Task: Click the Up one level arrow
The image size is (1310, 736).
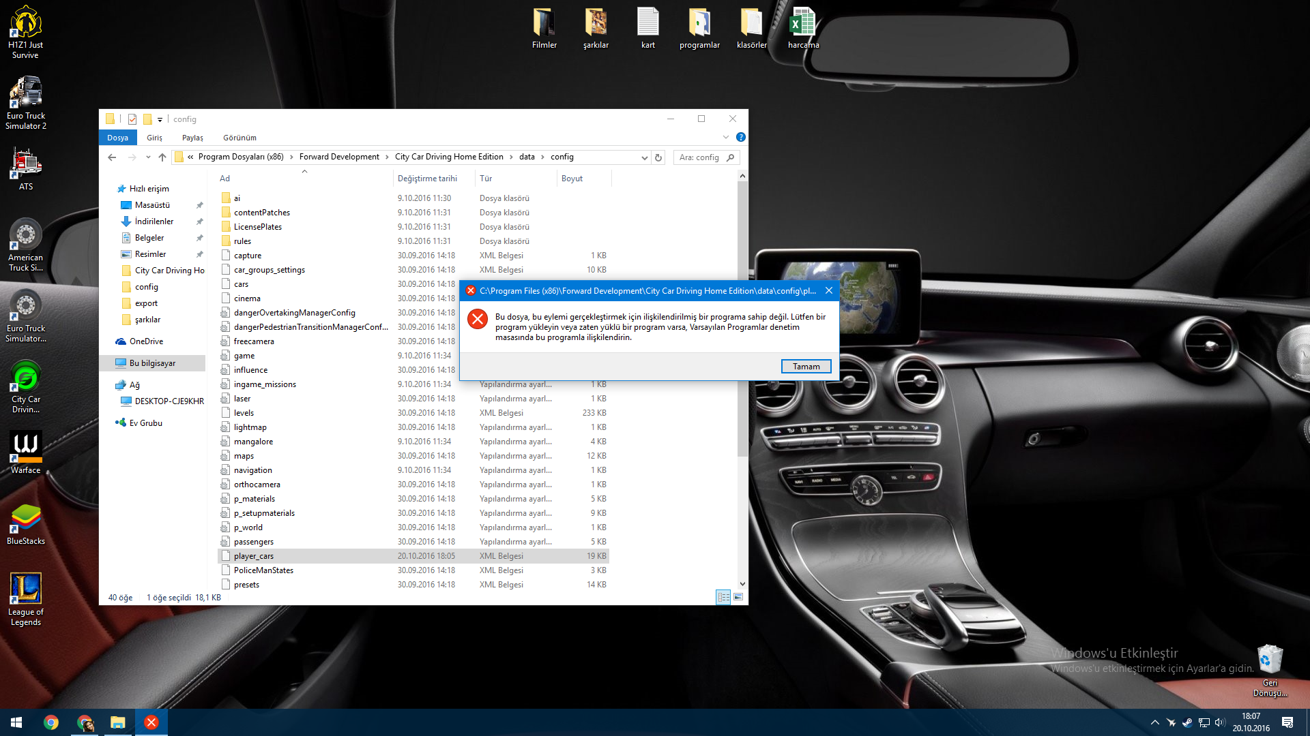Action: click(x=162, y=157)
